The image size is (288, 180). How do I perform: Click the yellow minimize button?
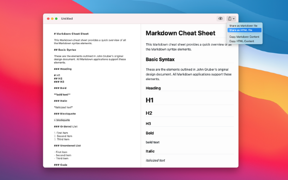click(x=52, y=19)
